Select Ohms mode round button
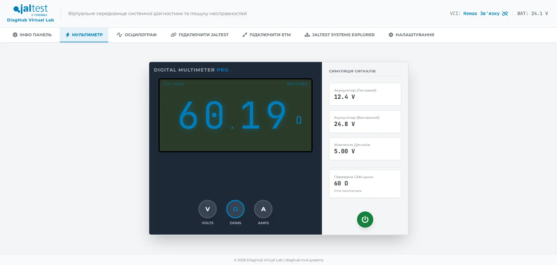The height and width of the screenshot is (265, 557). click(x=235, y=209)
